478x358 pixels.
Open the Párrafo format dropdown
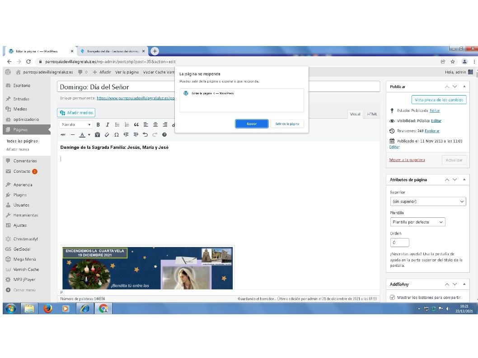point(76,124)
